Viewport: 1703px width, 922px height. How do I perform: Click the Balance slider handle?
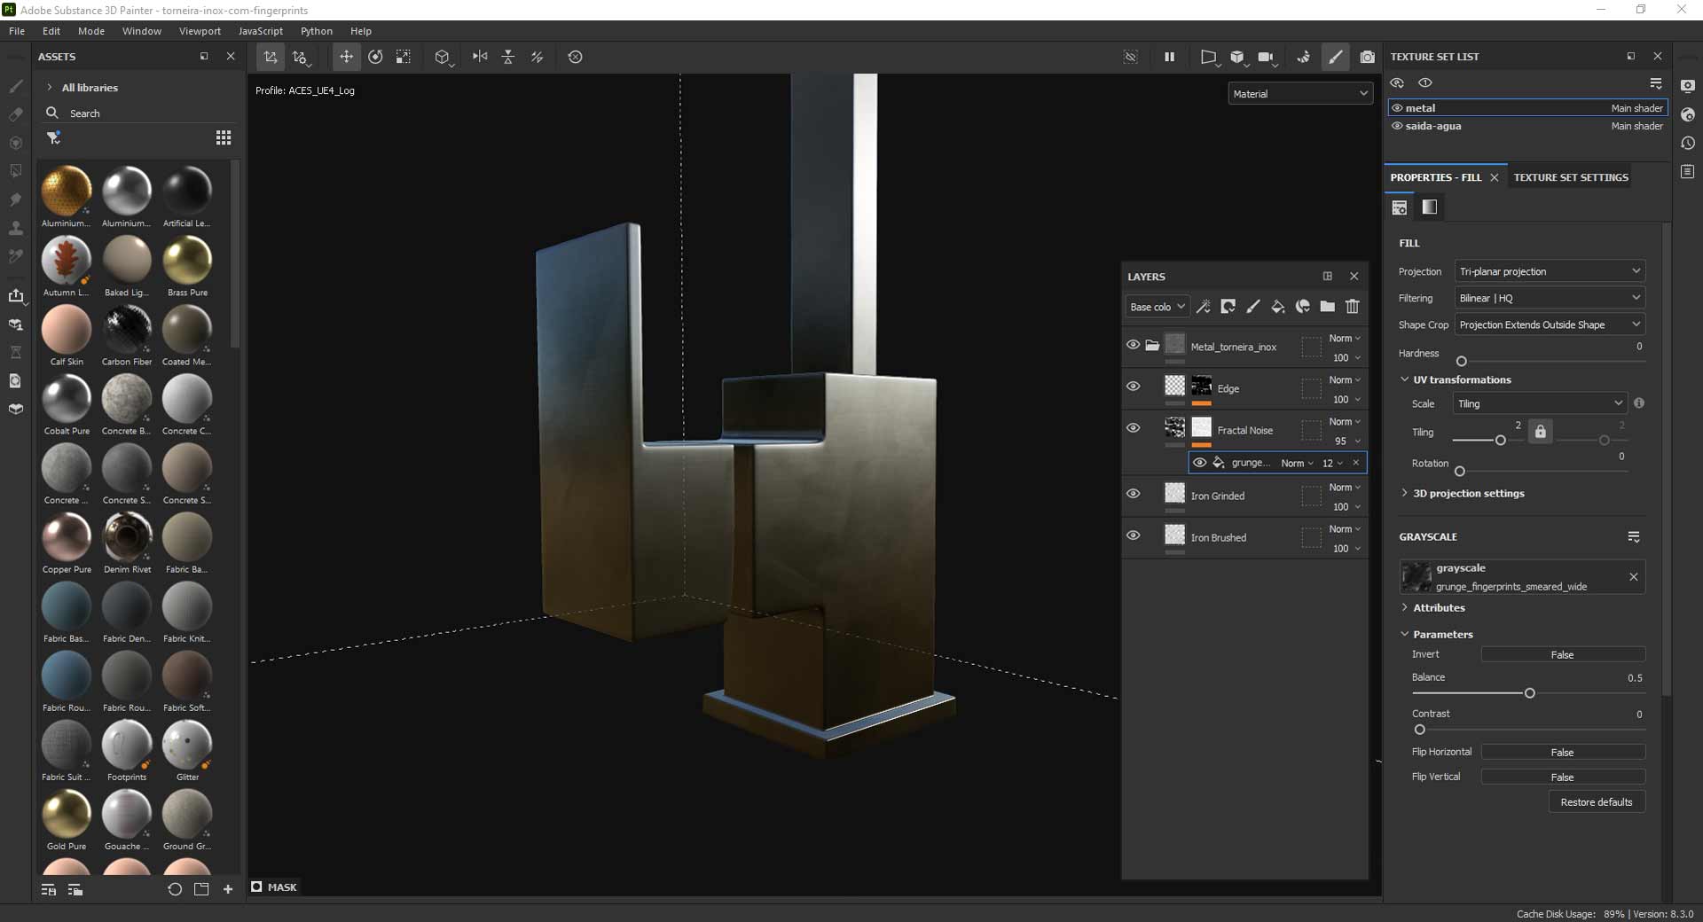(x=1529, y=693)
